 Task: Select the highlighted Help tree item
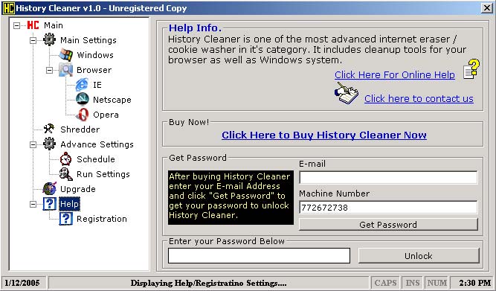click(69, 204)
